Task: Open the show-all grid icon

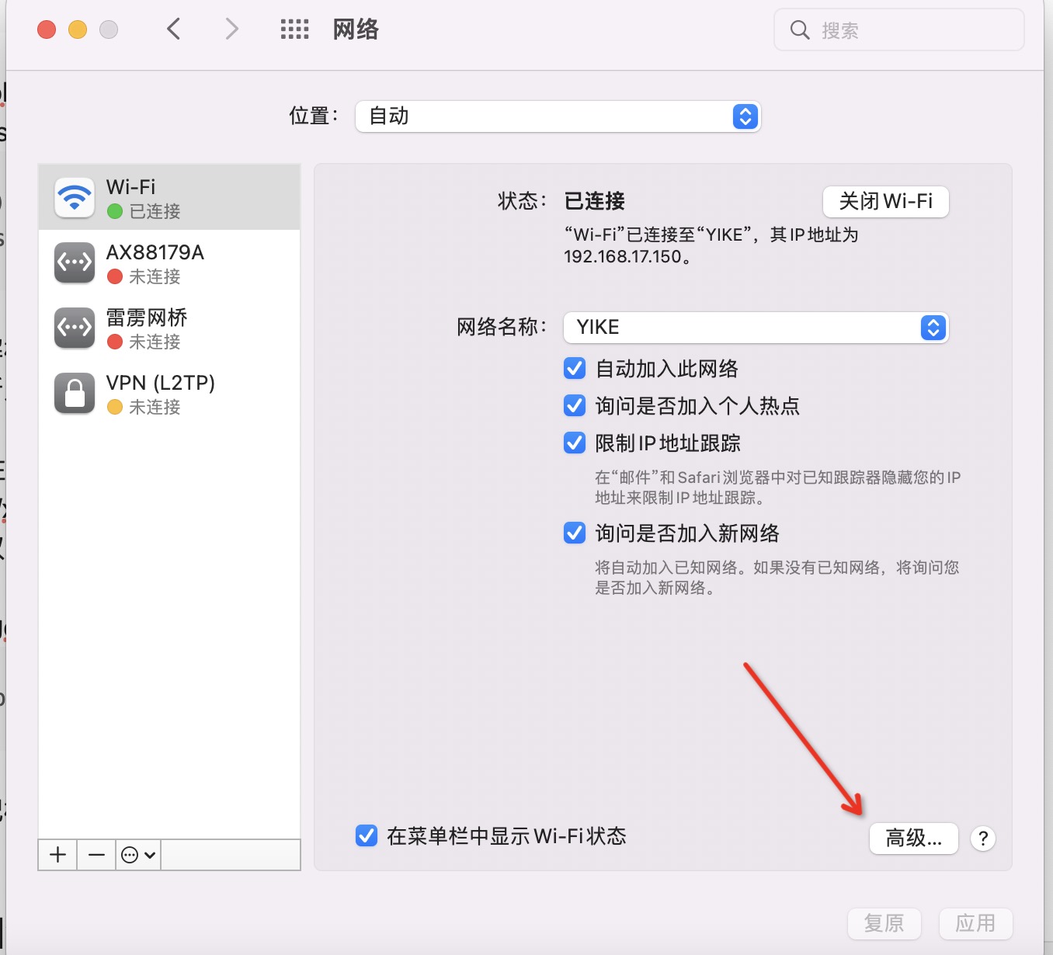Action: pyautogui.click(x=294, y=30)
